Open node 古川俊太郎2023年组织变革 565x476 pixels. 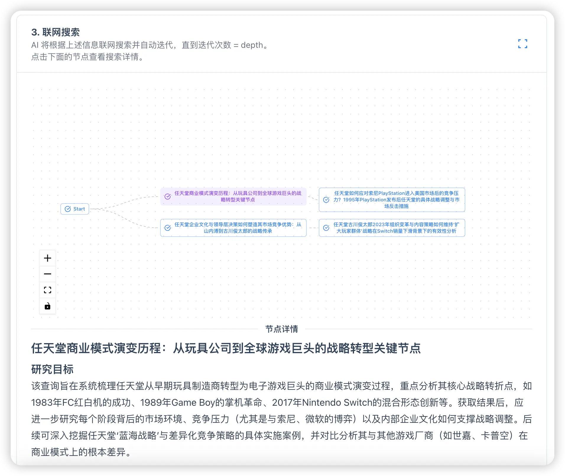(392, 228)
